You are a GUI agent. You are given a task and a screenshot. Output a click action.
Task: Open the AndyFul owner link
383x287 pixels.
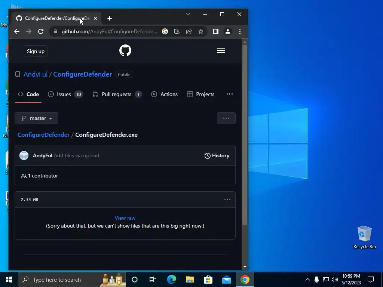(x=36, y=74)
